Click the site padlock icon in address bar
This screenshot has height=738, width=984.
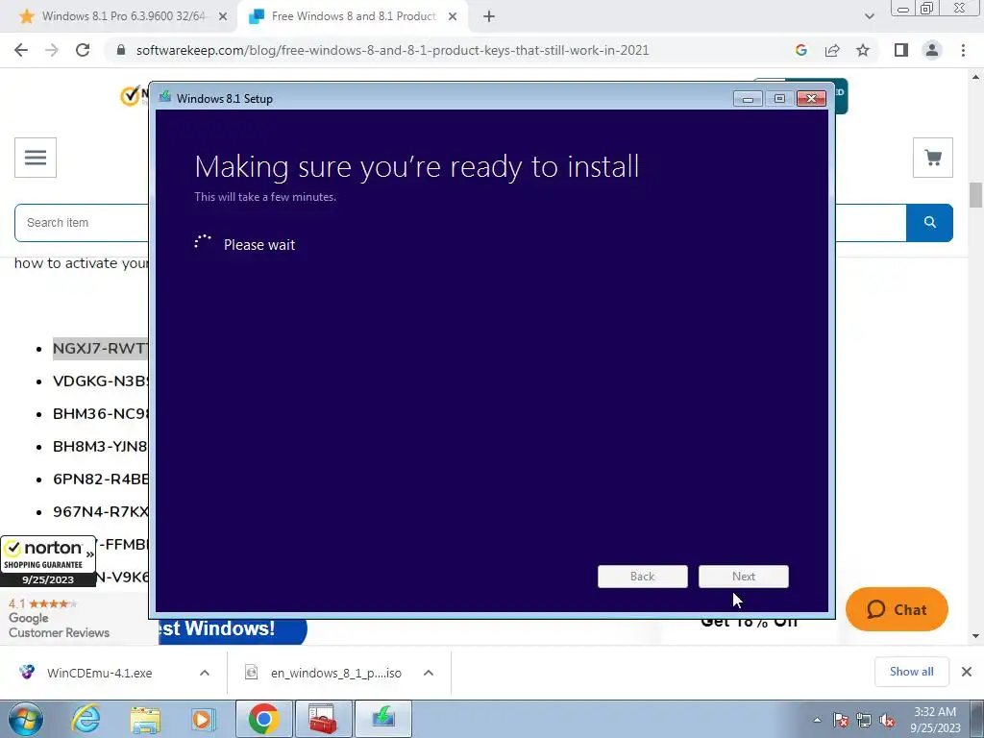coord(121,50)
